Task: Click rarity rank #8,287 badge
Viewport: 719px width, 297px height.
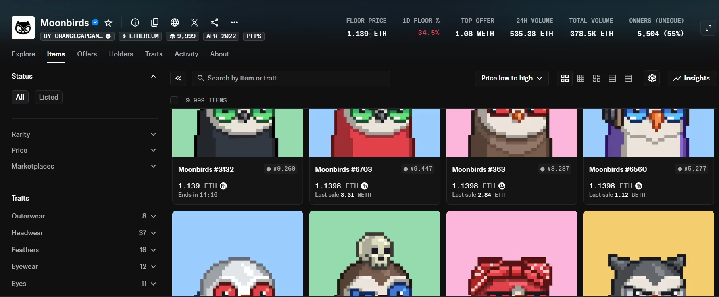Action: click(555, 169)
